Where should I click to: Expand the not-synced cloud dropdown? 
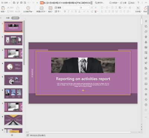[x=118, y=3]
